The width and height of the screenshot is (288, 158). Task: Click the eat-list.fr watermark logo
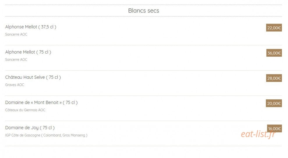[x=258, y=134]
